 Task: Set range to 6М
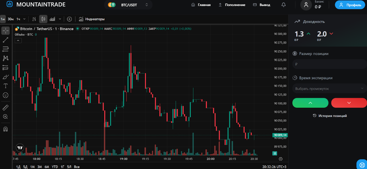tap(47, 167)
